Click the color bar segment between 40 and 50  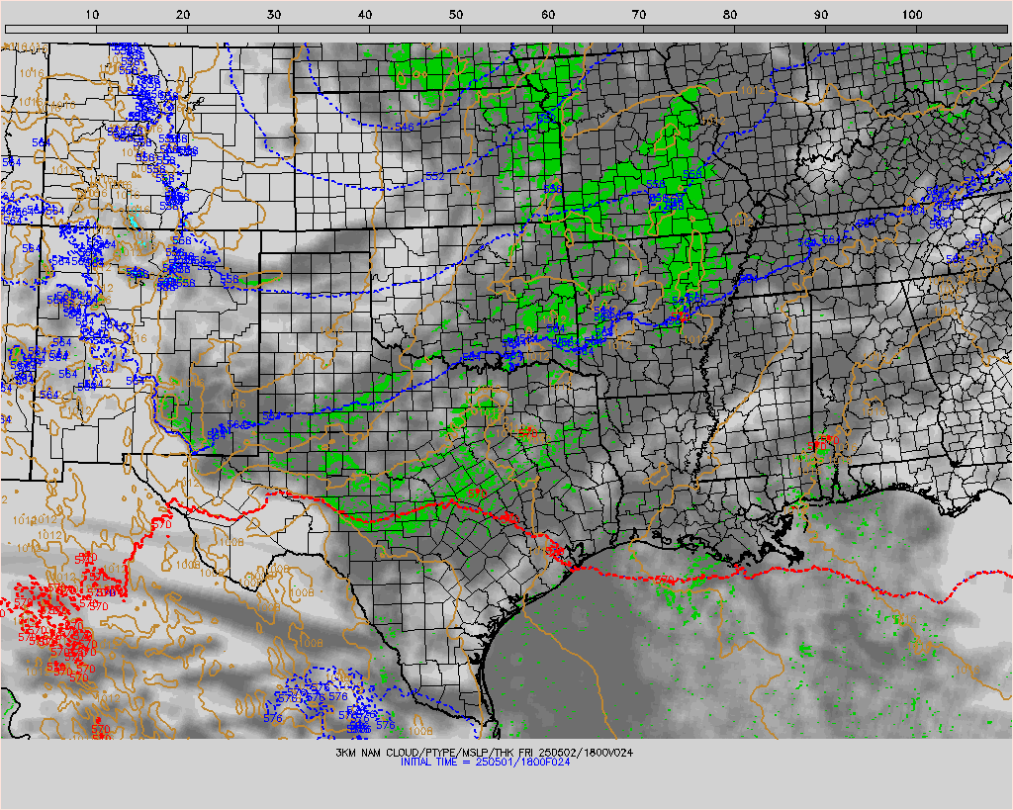pyautogui.click(x=414, y=29)
